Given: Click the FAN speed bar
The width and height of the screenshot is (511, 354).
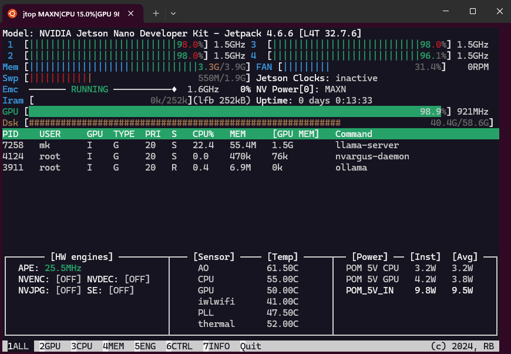Looking at the screenshot, I should point(362,67).
